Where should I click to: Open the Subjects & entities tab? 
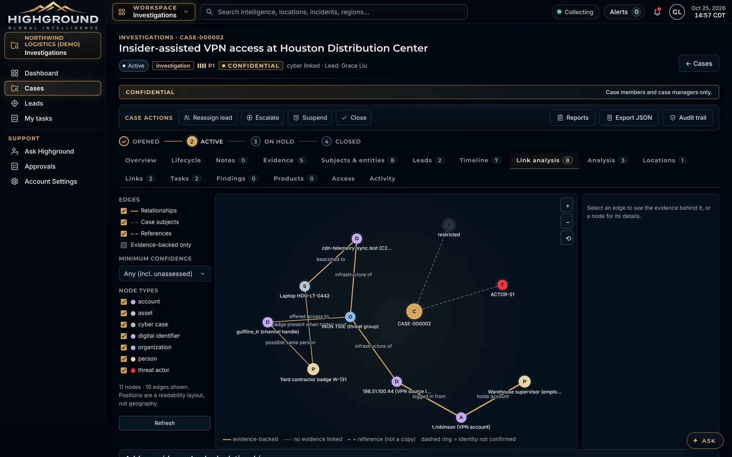(x=359, y=160)
